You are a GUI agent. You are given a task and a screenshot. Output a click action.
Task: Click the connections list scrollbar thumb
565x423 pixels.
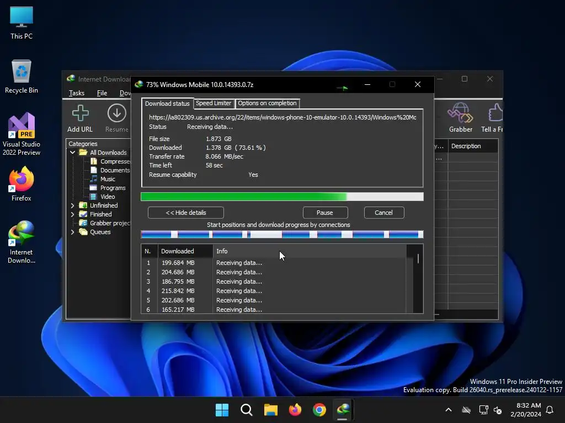[418, 259]
